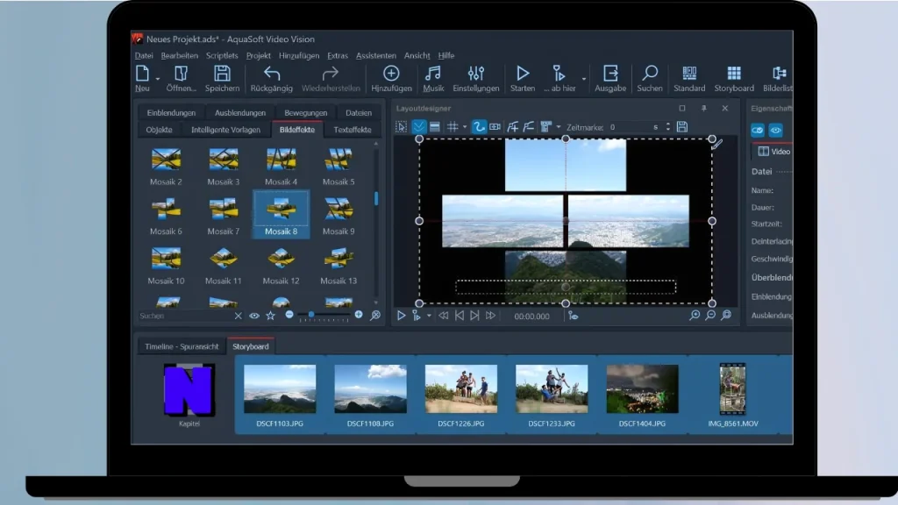Add a motion path point
The height and width of the screenshot is (505, 898).
512,127
